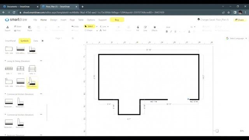Click the Print toolbar item
The width and height of the screenshot is (249, 140).
17,30
